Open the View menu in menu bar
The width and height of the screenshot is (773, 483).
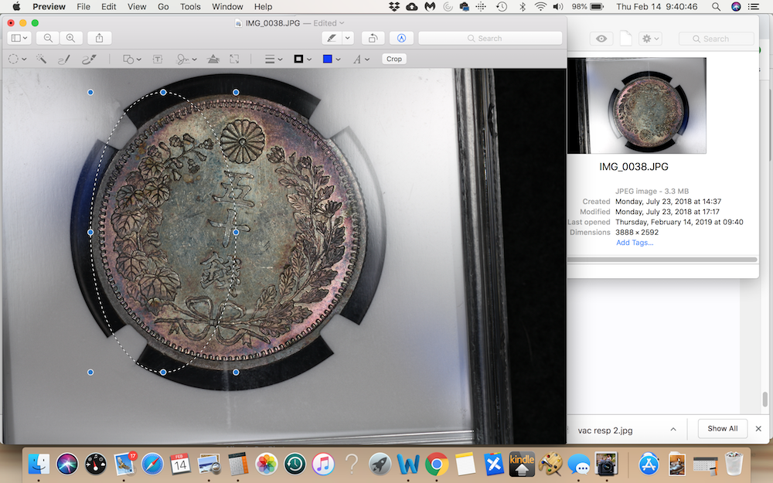pos(137,7)
